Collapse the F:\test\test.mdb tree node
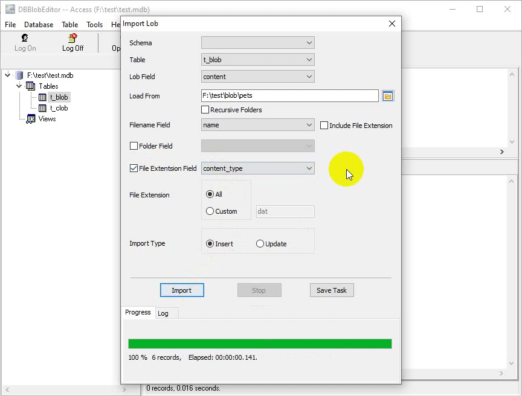522x396 pixels. [8, 75]
